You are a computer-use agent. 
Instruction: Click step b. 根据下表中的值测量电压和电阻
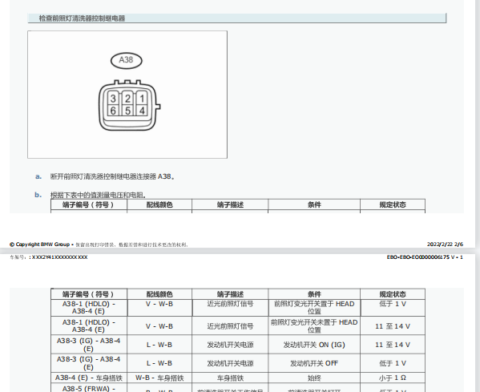(98, 195)
